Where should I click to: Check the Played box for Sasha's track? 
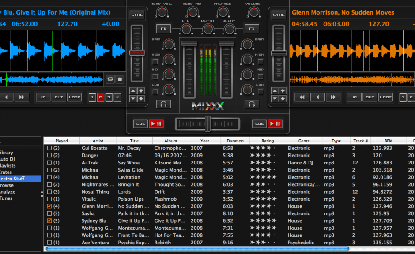pos(50,213)
